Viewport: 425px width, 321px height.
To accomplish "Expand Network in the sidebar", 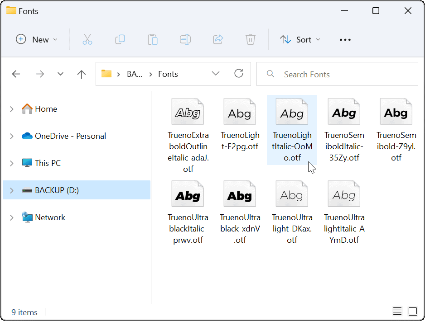I will (11, 217).
